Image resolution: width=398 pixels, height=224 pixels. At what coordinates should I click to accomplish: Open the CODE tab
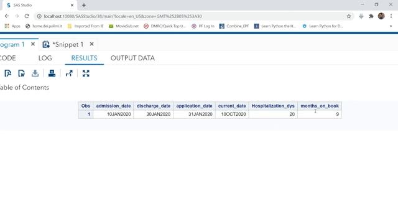point(8,58)
